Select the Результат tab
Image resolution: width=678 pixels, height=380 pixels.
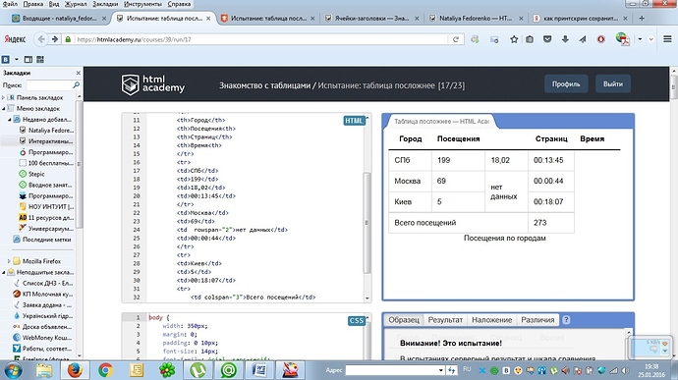coord(445,320)
